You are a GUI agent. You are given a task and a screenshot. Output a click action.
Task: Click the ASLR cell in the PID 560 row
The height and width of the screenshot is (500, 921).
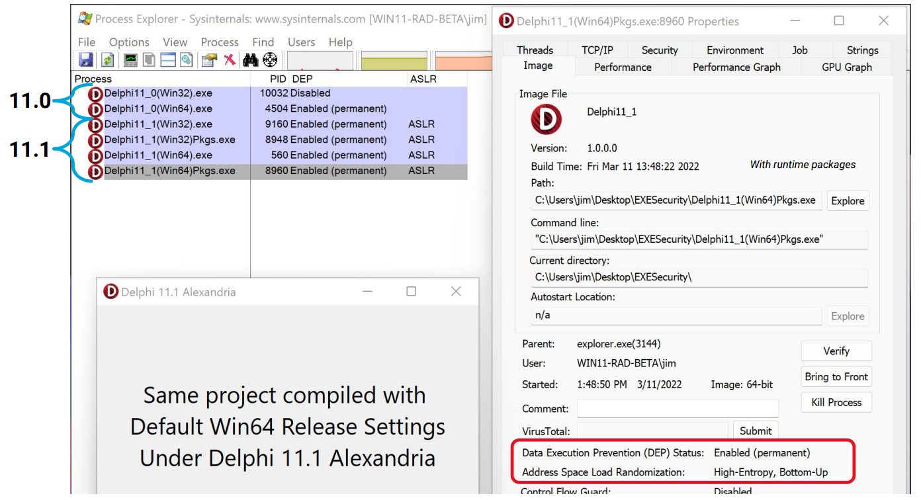pyautogui.click(x=421, y=155)
